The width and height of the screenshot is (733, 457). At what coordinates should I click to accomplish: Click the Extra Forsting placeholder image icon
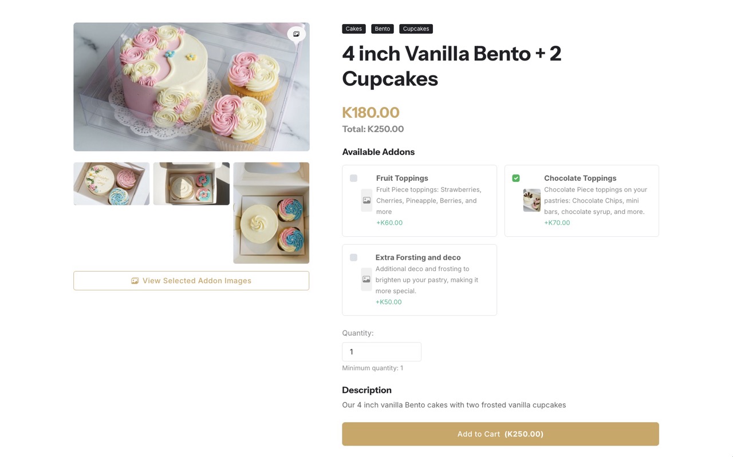366,280
